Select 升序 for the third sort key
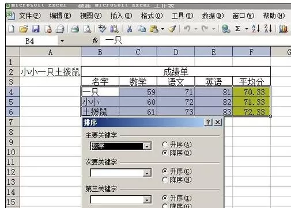Viewport: 291px width, 208px height. [165, 198]
